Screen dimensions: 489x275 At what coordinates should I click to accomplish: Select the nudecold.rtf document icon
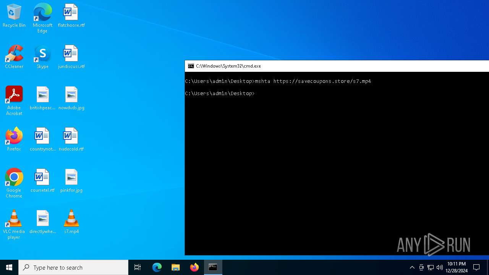click(x=71, y=139)
